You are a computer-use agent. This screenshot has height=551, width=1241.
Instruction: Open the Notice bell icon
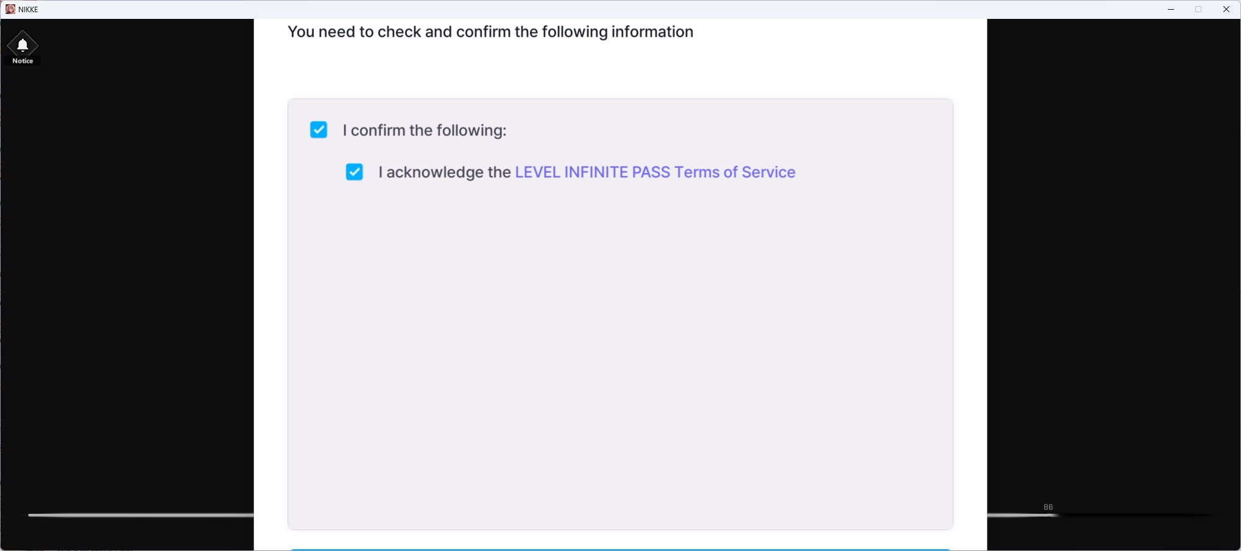[23, 44]
